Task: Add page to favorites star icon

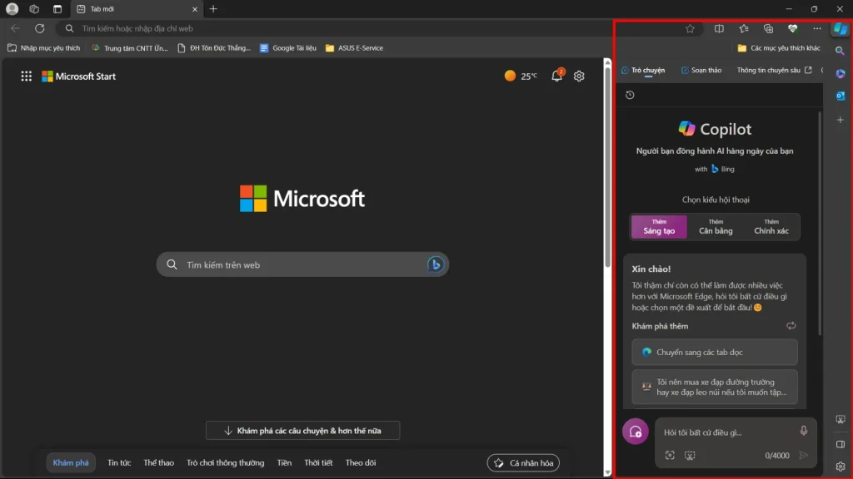Action: click(x=690, y=29)
